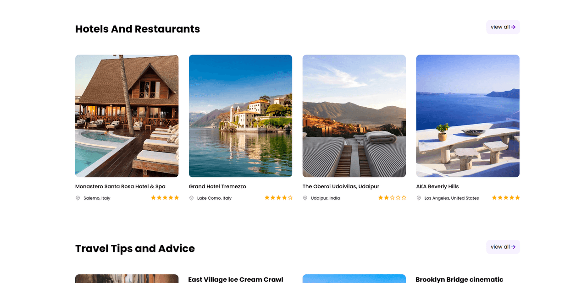Click the star rating for AKA Beverly Hills
The image size is (587, 283).
(x=506, y=198)
